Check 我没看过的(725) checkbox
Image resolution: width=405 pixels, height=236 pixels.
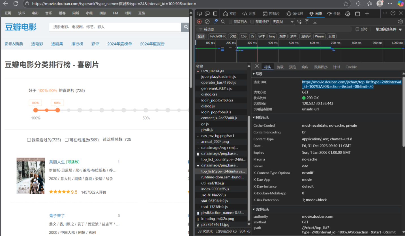(29, 140)
